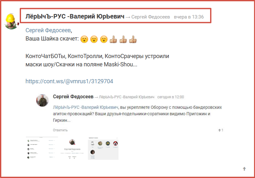The width and height of the screenshot is (255, 178).
Task: Open bold Сергей Федосеев name in reply header
Action: (x=73, y=97)
